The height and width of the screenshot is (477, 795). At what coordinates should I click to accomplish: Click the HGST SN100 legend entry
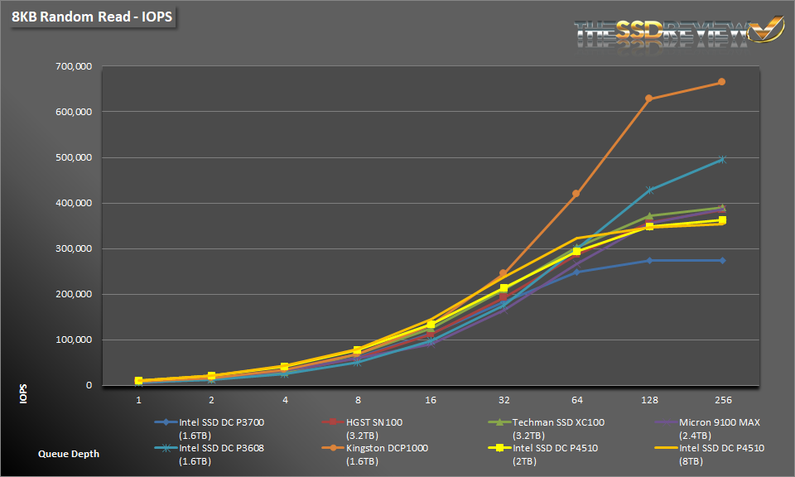point(362,429)
